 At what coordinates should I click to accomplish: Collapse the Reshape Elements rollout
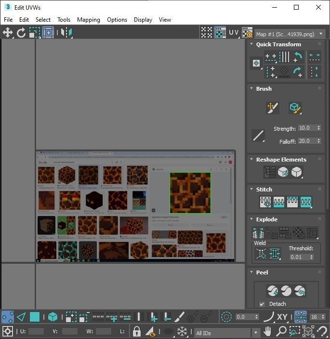251,159
